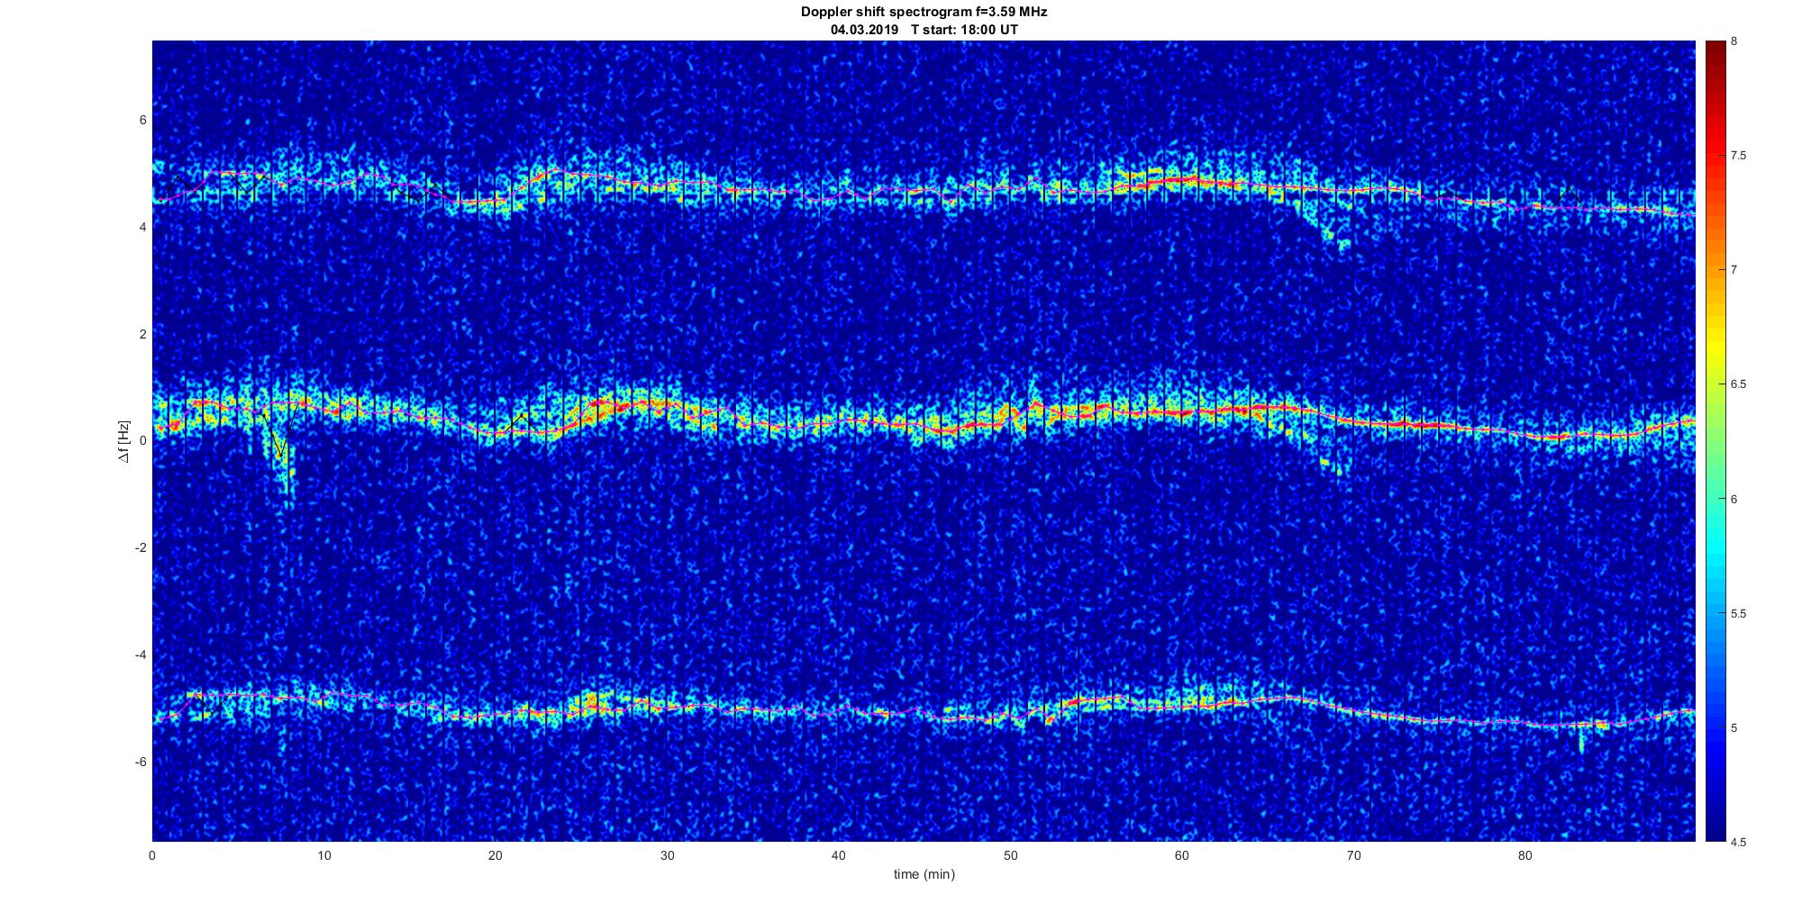Click the colorbar tick label '5.5'

[1739, 614]
